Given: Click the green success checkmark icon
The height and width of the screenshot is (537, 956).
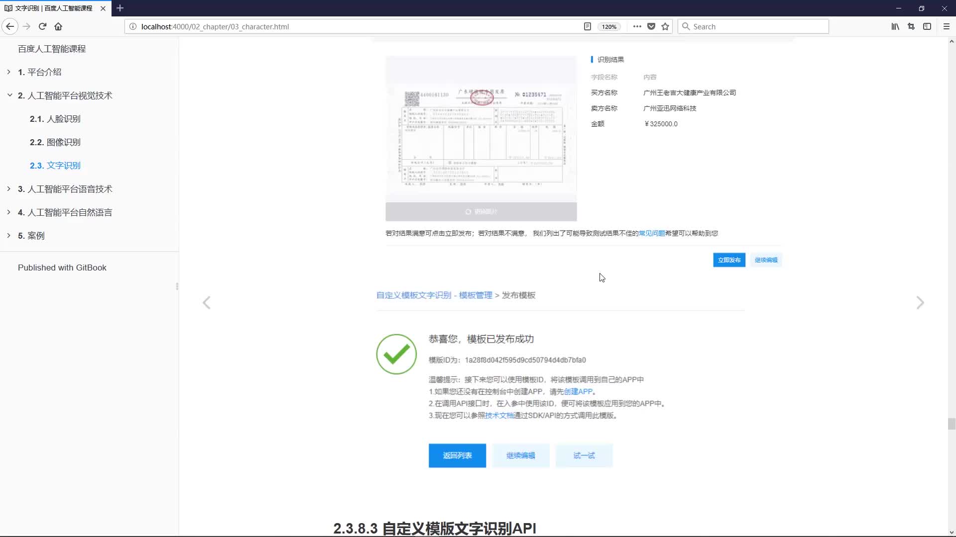Looking at the screenshot, I should coord(396,354).
